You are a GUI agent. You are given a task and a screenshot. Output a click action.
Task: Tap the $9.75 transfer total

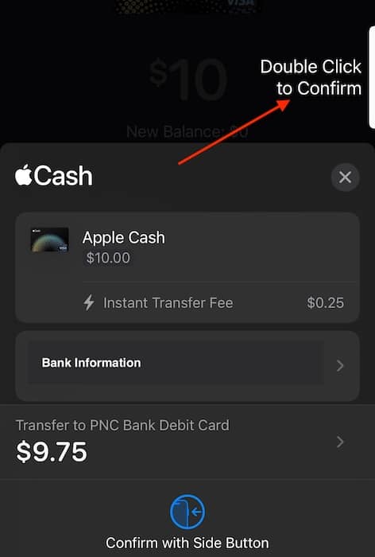pos(52,452)
